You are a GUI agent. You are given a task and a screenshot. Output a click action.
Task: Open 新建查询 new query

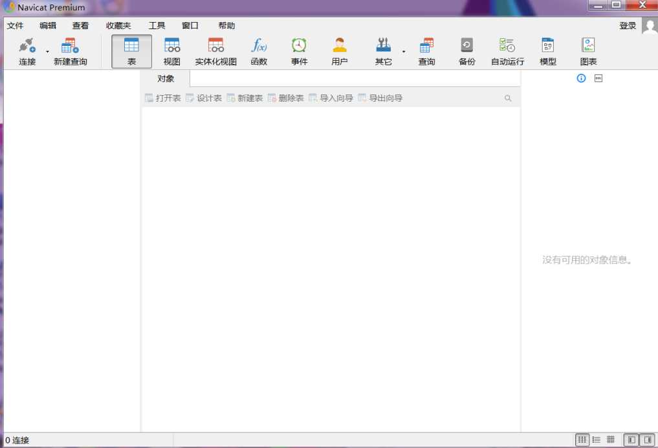pyautogui.click(x=70, y=51)
